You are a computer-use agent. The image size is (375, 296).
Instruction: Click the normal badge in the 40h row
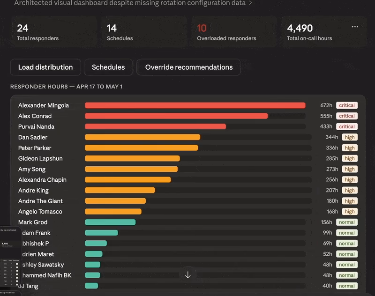point(347,286)
